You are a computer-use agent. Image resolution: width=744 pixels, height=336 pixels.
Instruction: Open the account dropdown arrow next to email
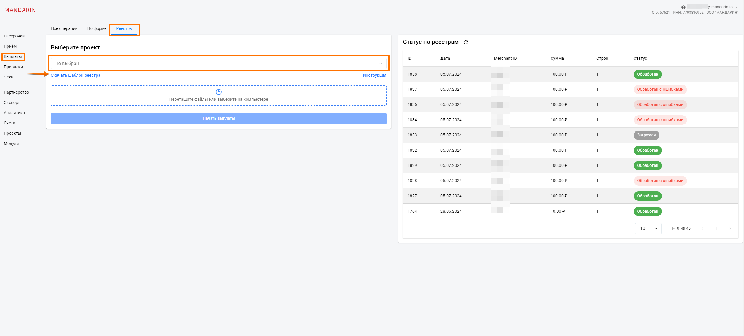736,7
